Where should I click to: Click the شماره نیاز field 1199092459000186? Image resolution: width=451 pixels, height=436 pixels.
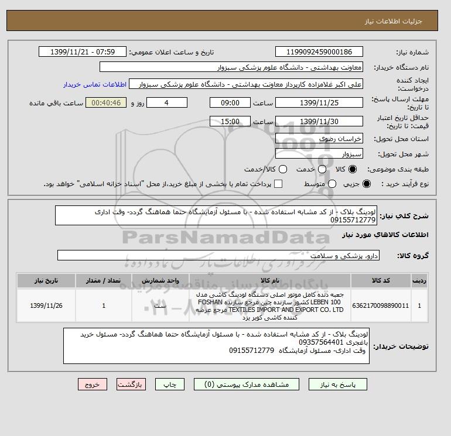319,52
